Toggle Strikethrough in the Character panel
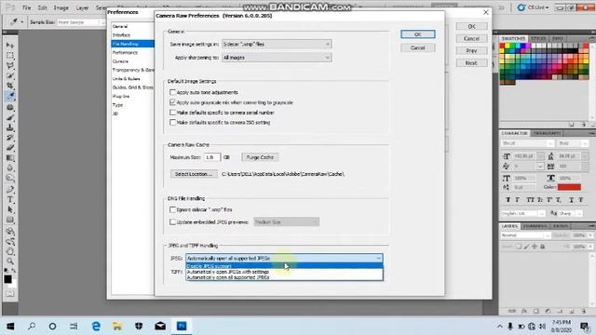Image resolution: width=596 pixels, height=335 pixels. (581, 200)
